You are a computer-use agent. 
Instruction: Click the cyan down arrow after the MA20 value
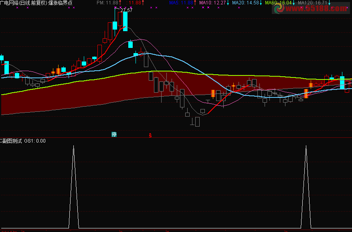pyautogui.click(x=261, y=3)
